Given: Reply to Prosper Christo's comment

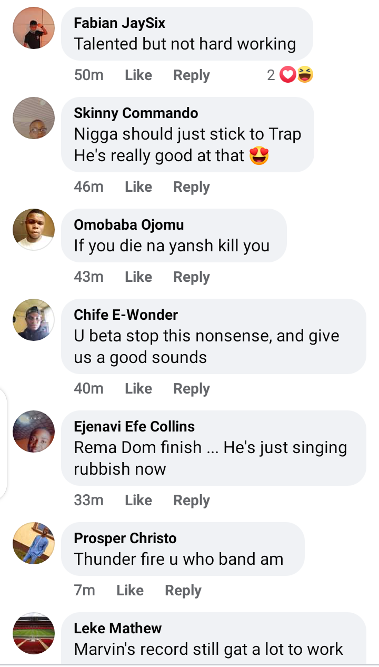Looking at the screenshot, I should point(183,590).
